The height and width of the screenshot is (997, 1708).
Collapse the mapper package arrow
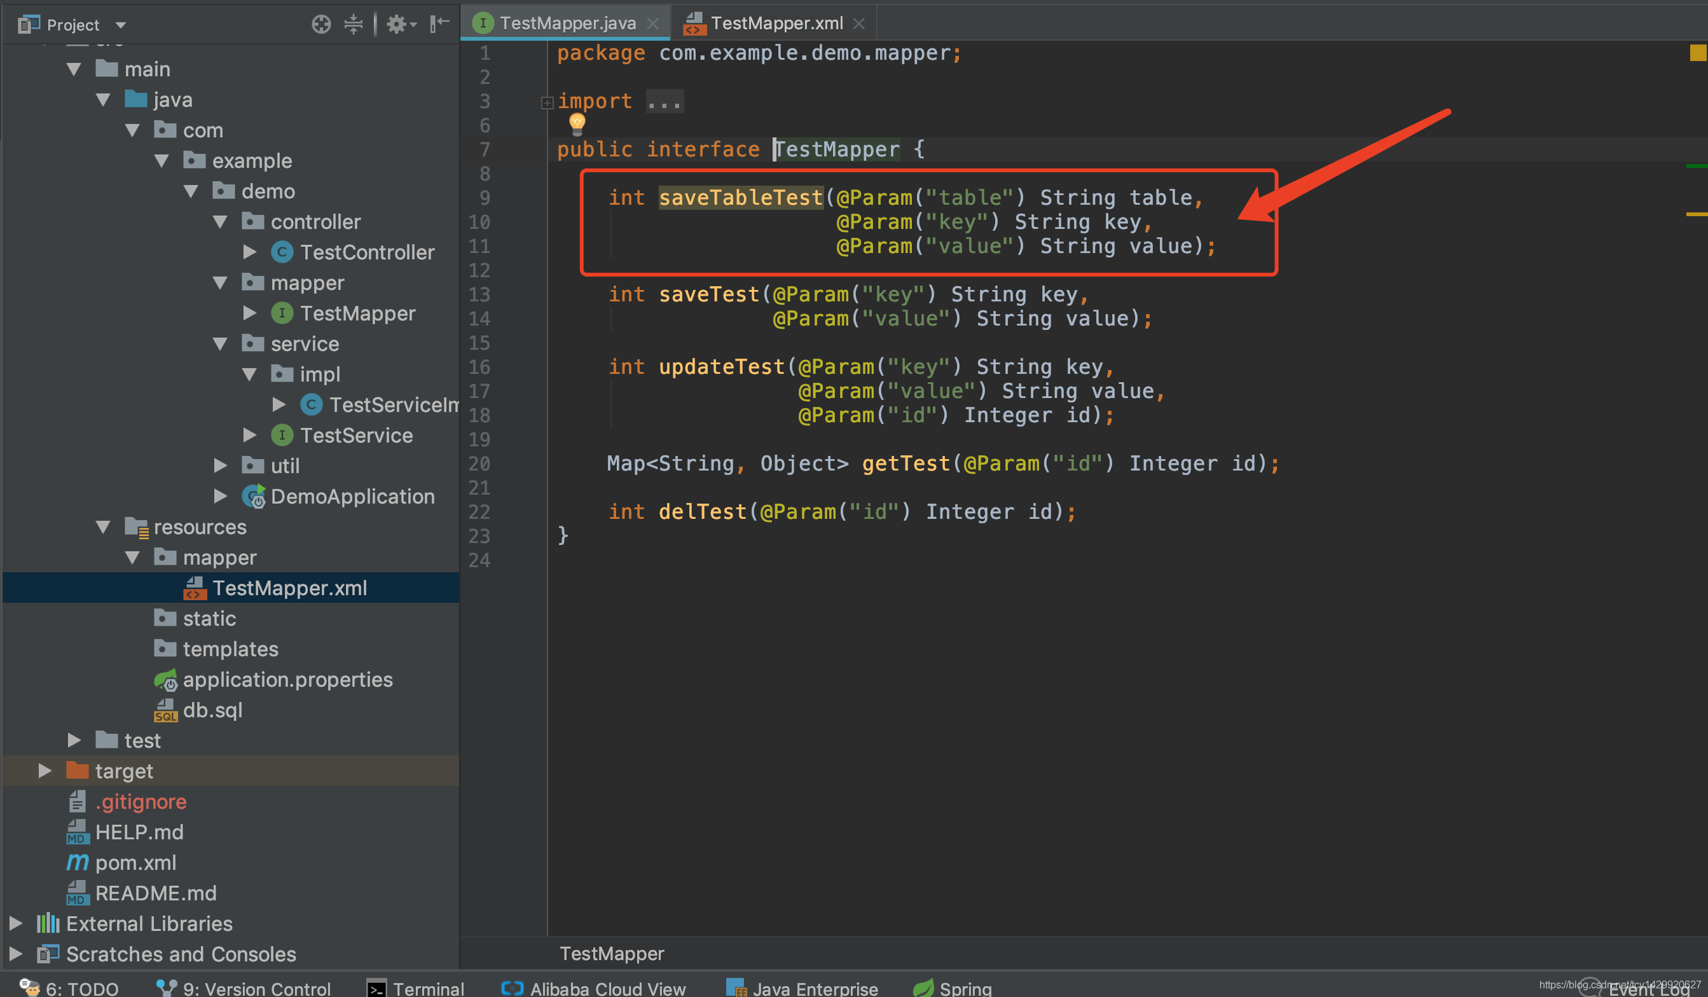coord(220,282)
